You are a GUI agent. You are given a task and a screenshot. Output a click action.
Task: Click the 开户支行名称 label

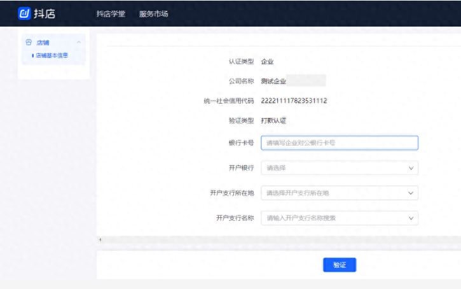pos(235,218)
